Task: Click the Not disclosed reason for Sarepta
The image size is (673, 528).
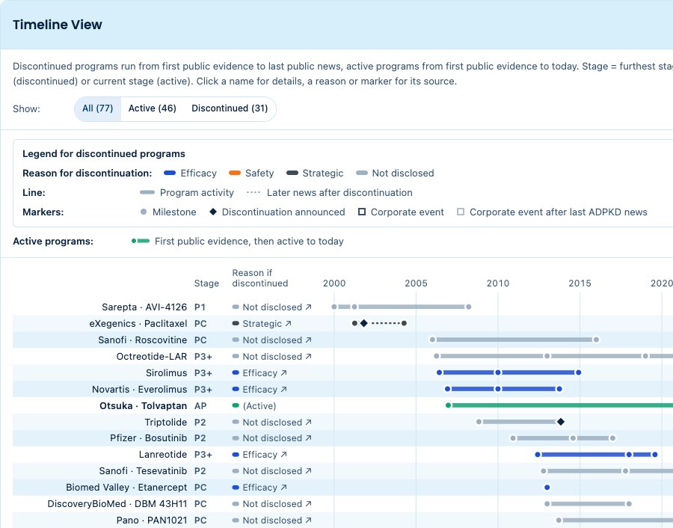Action: [272, 307]
